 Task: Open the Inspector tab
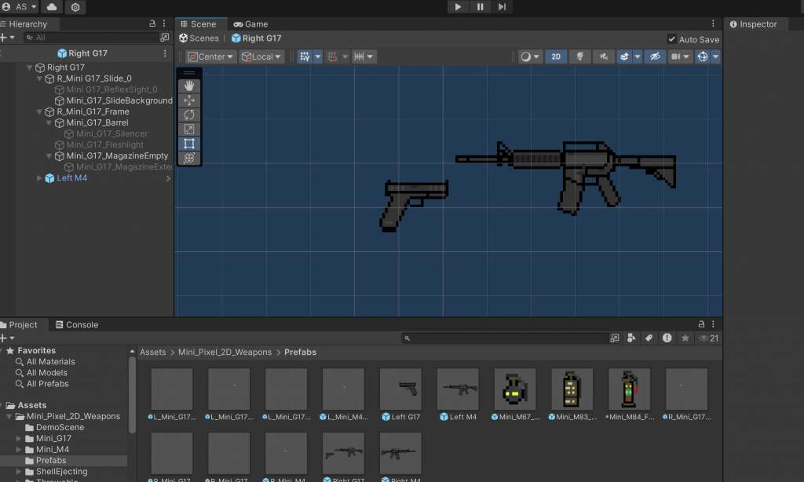(753, 24)
